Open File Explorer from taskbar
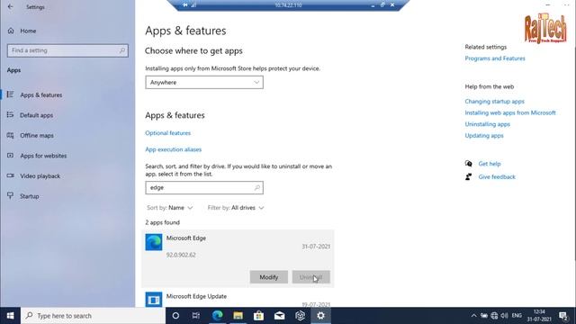Screen dimensions: 576x324 [238, 316]
